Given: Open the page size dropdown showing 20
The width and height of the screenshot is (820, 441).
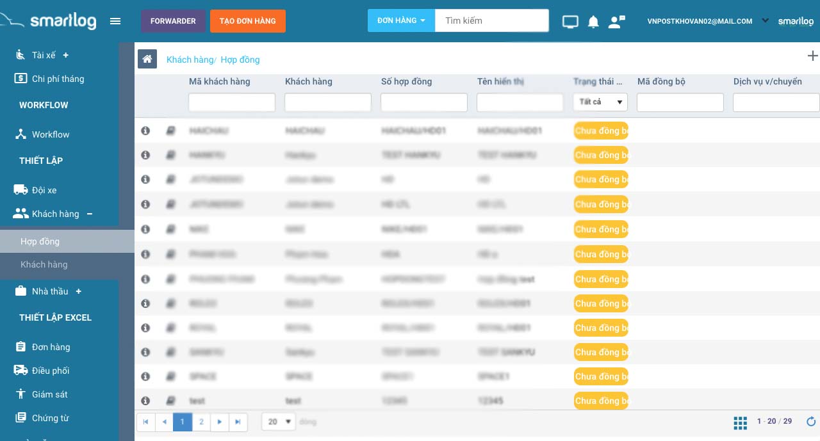Looking at the screenshot, I should [279, 422].
